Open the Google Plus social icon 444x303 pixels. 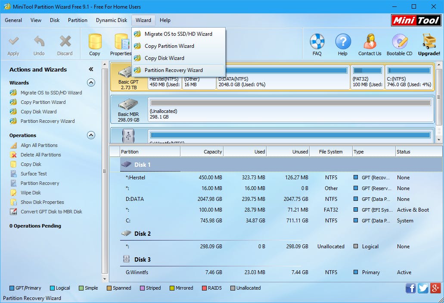(435, 288)
